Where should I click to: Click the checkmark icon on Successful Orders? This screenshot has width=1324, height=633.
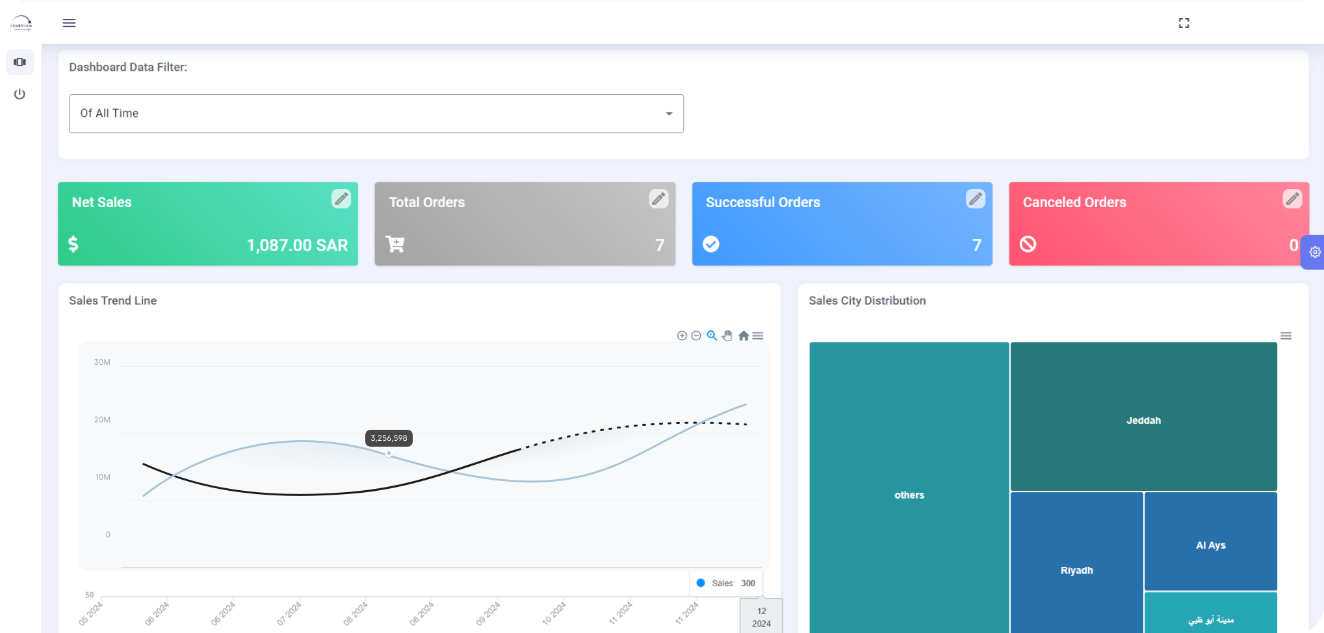point(711,244)
